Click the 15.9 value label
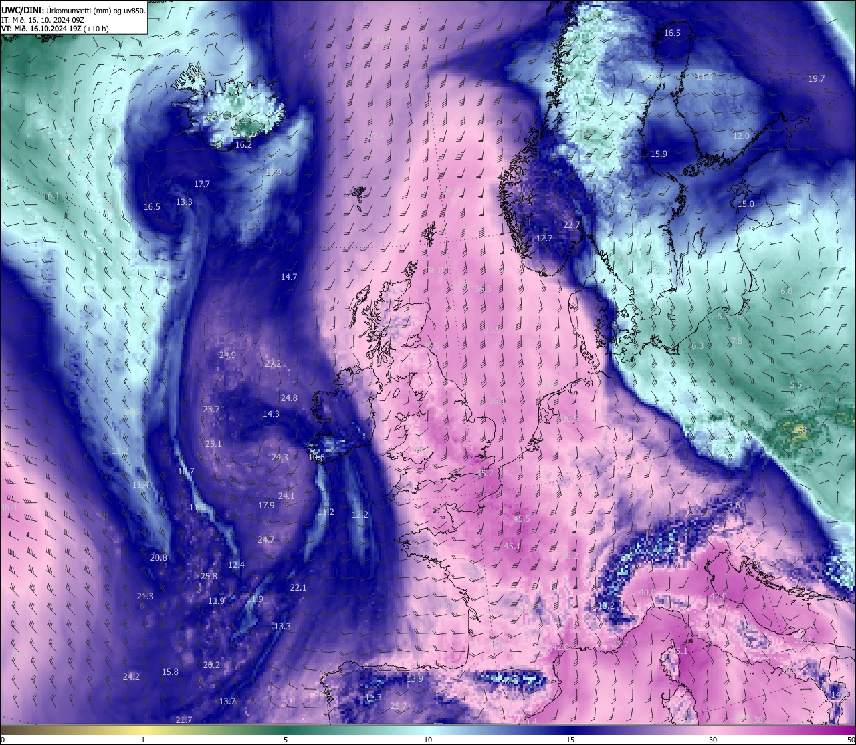856x745 pixels. (x=659, y=154)
